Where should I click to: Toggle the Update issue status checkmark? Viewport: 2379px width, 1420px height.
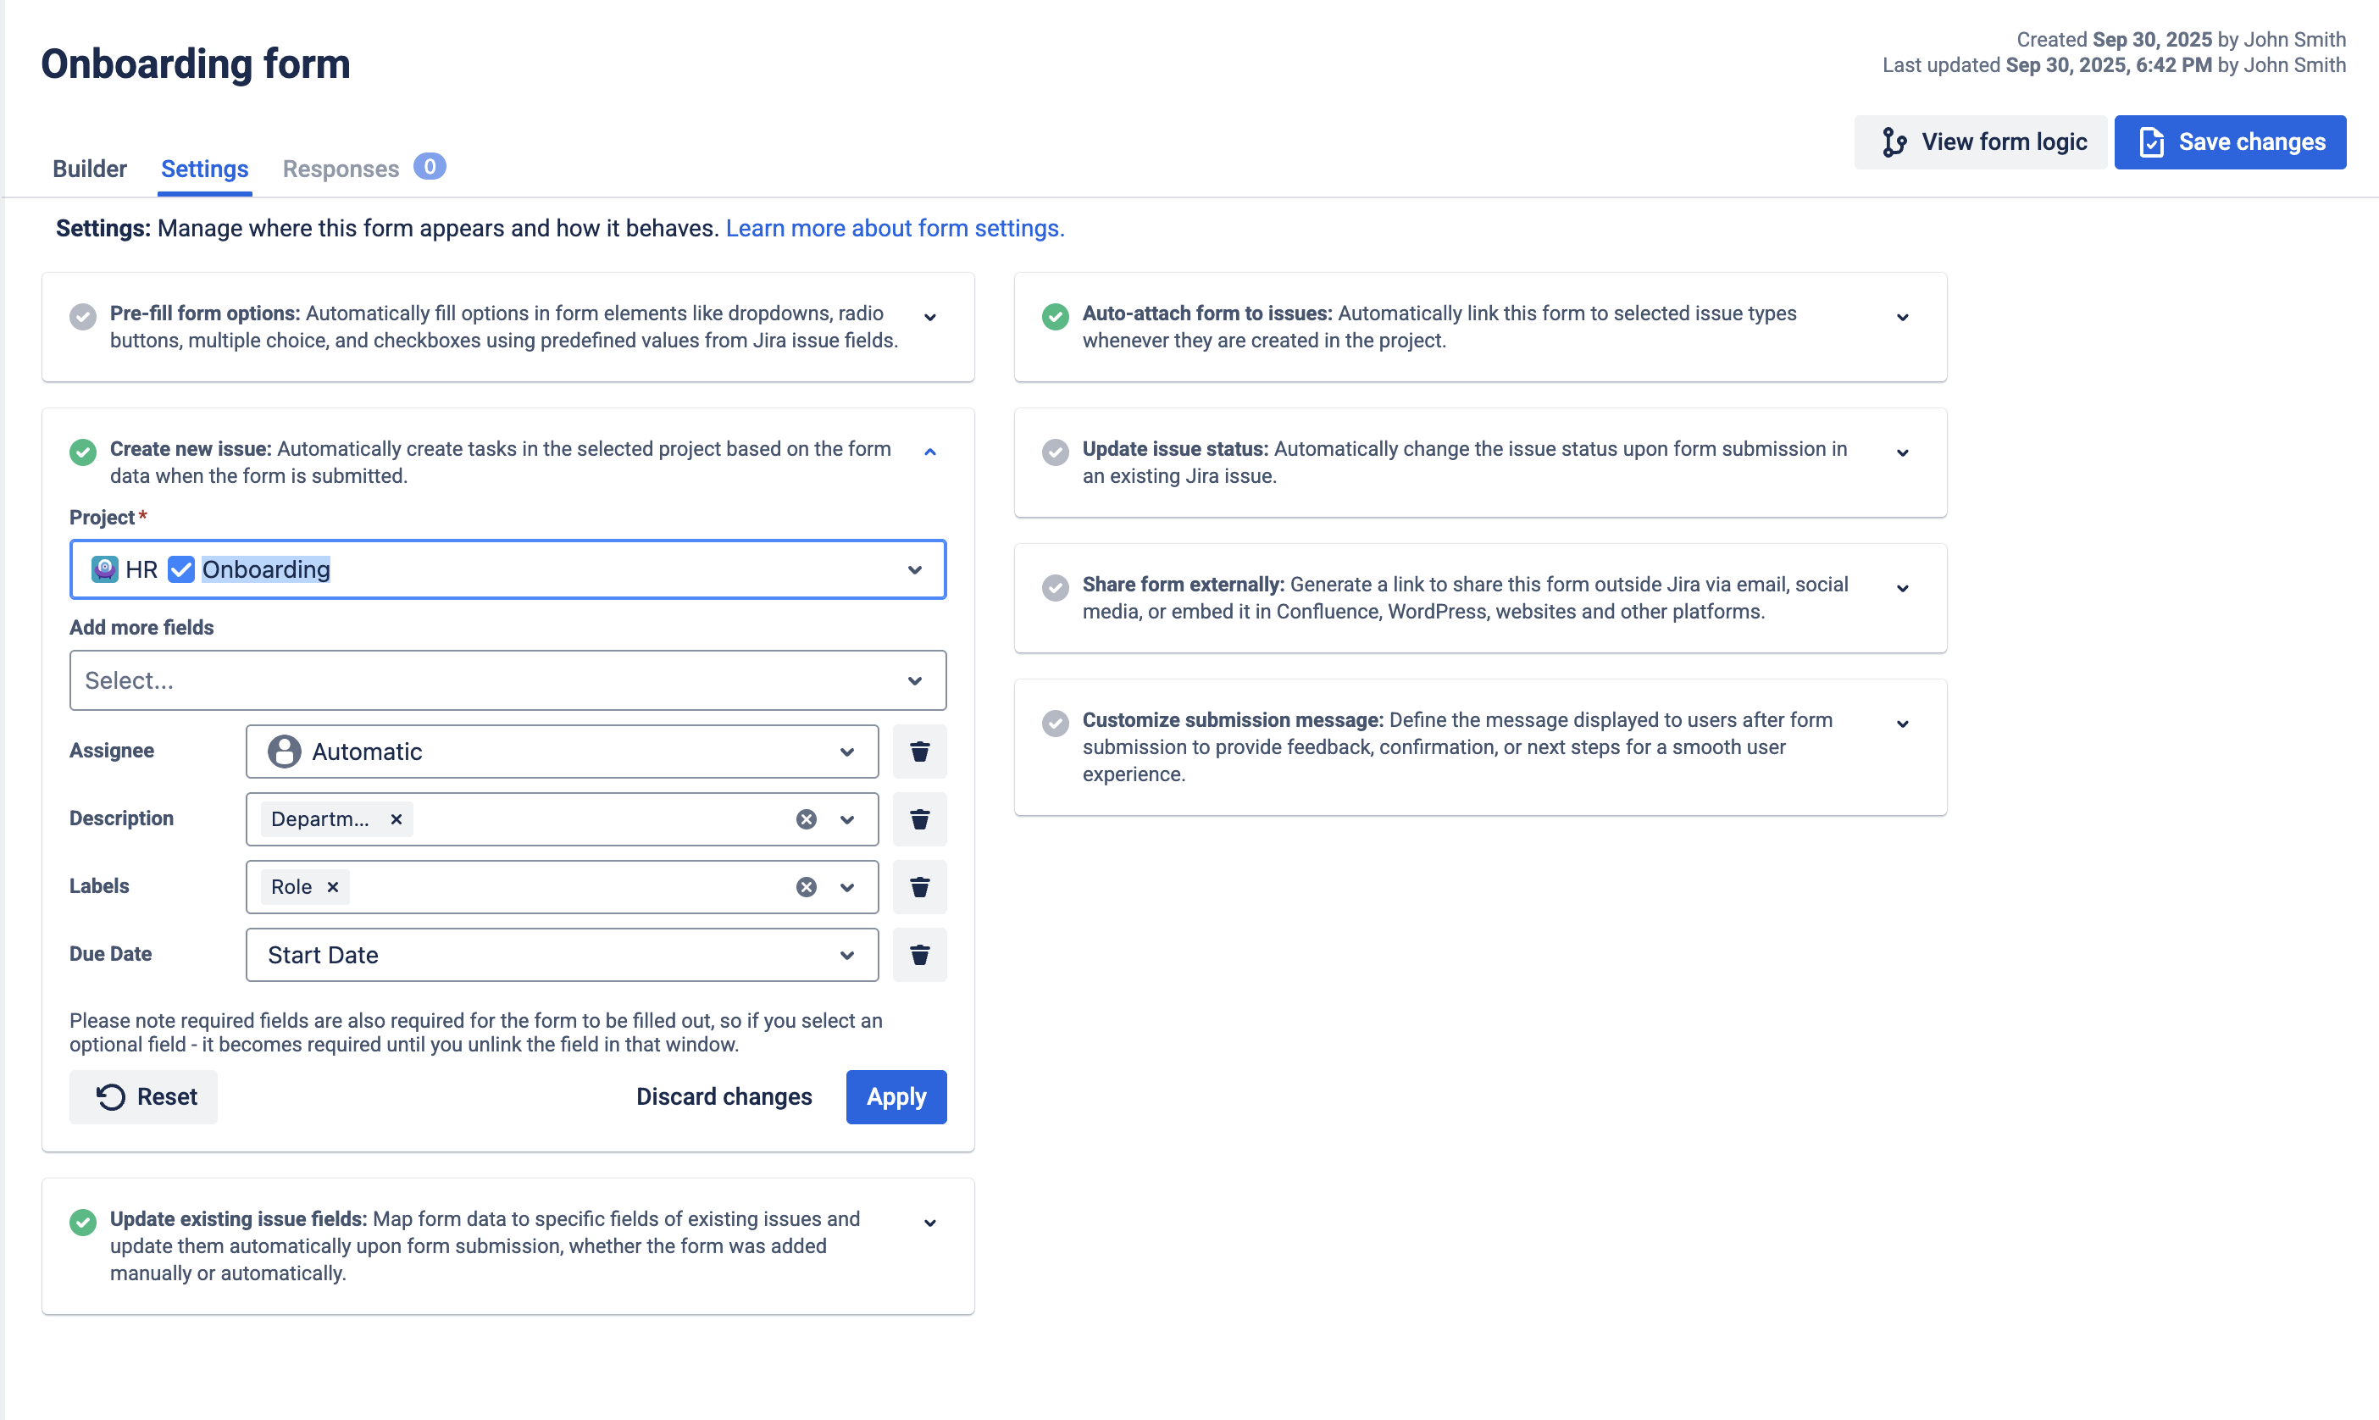coord(1055,452)
